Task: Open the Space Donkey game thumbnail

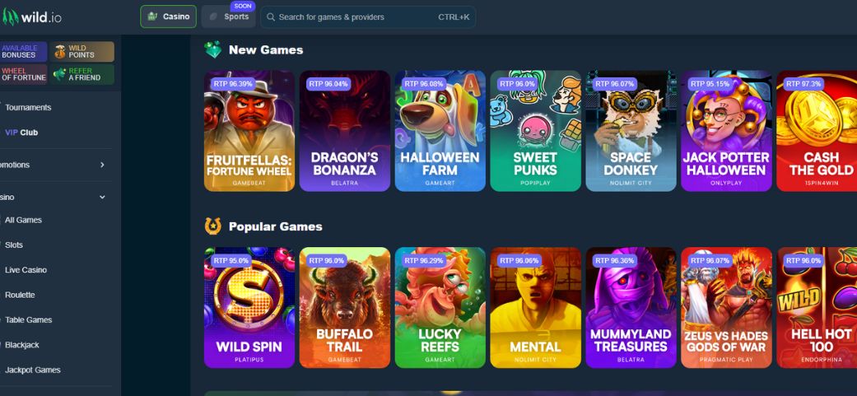Action: click(631, 131)
